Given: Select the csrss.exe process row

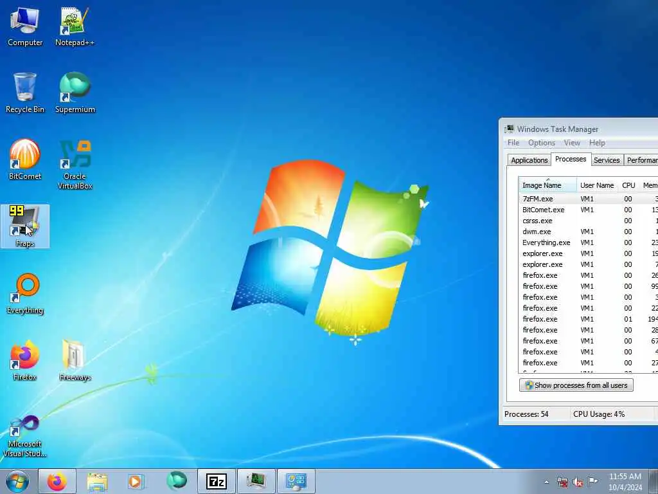Looking at the screenshot, I should (589, 221).
